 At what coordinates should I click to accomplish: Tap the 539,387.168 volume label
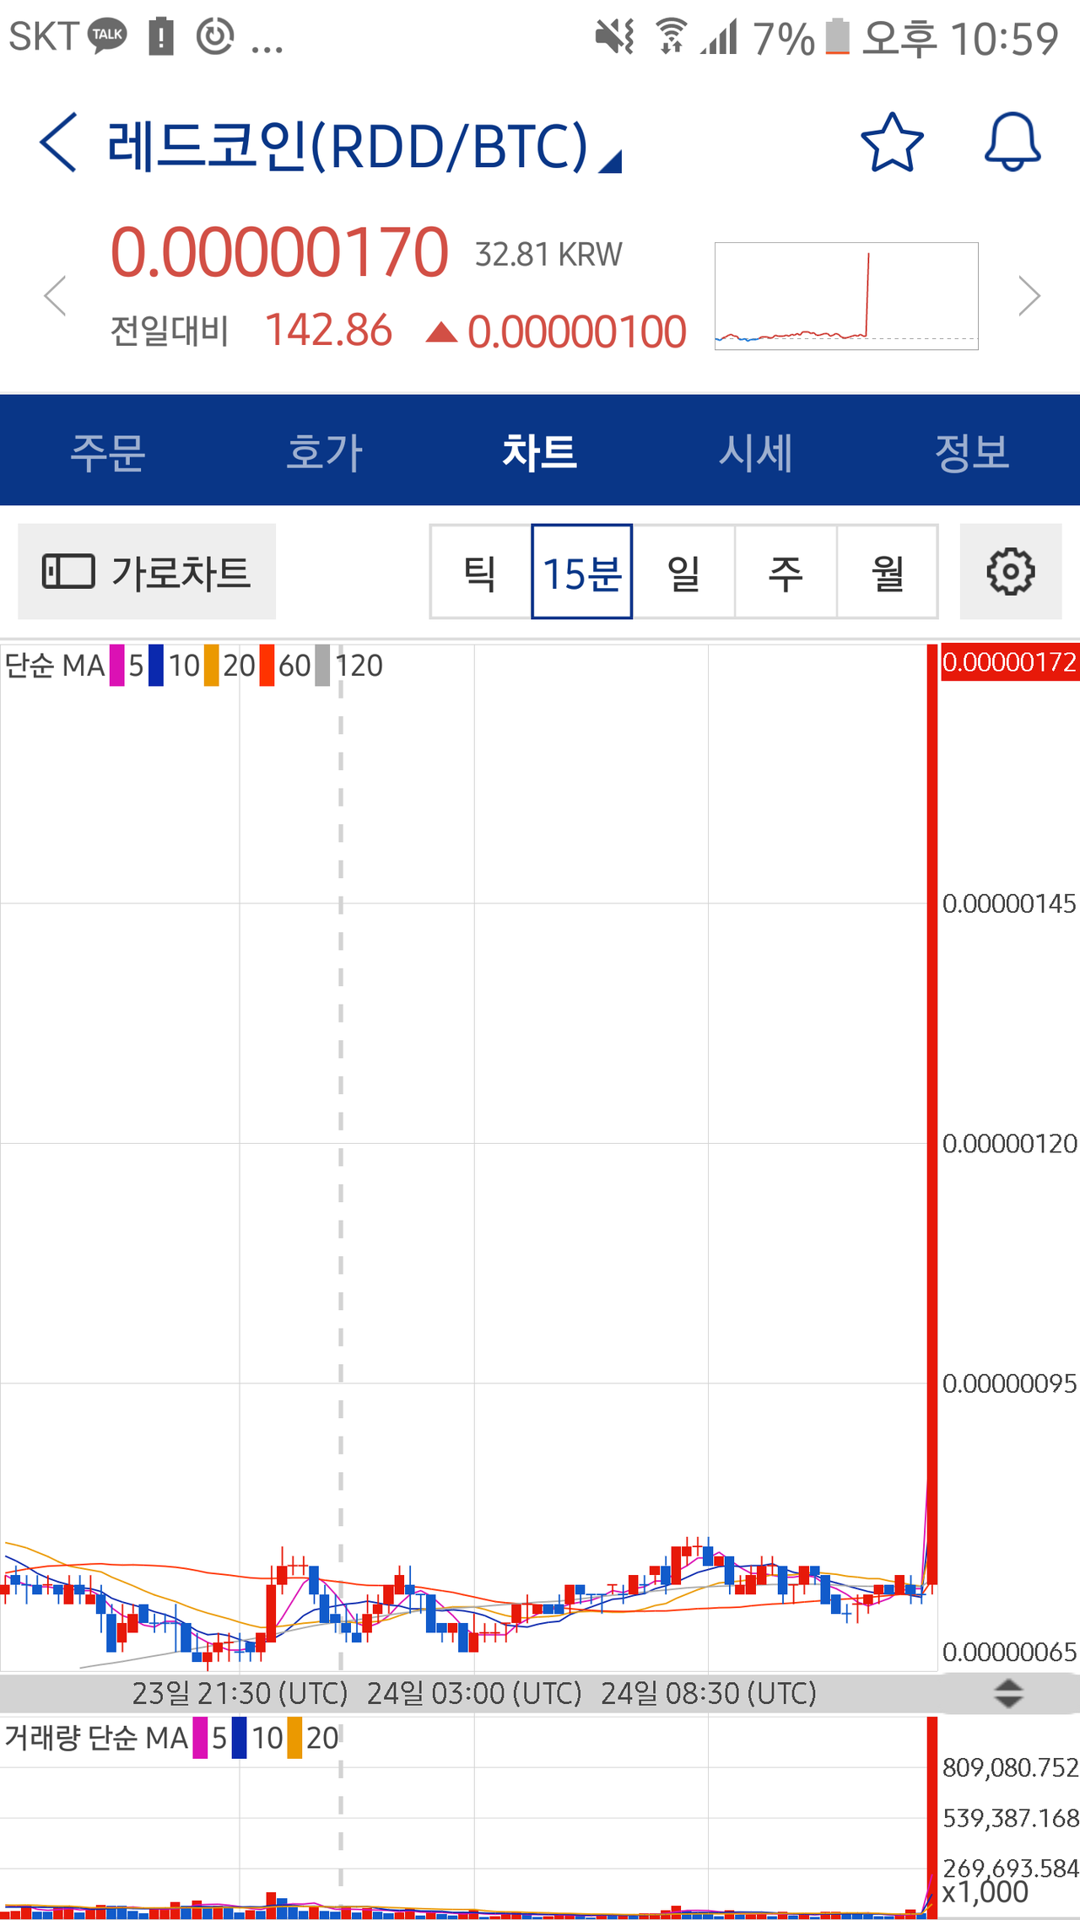[x=1011, y=1818]
